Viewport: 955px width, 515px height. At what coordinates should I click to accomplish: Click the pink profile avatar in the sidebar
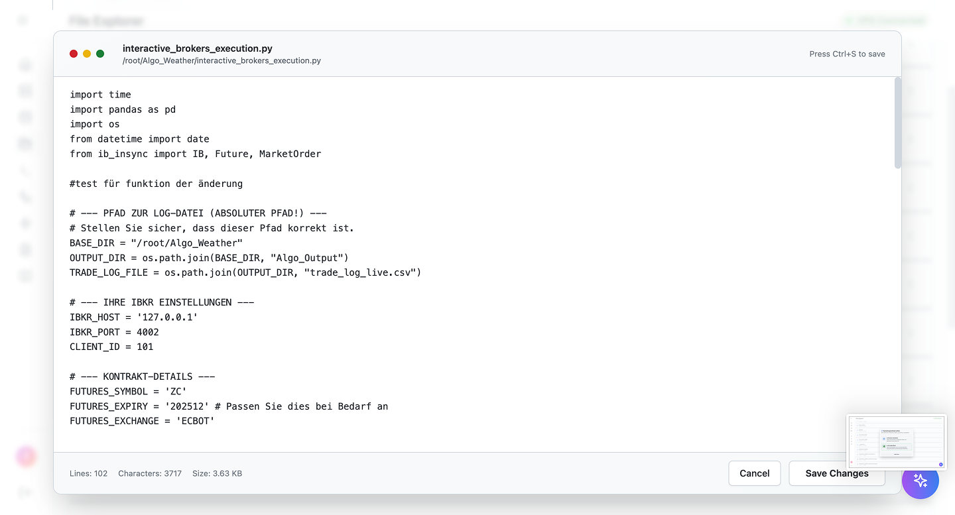(x=25, y=457)
